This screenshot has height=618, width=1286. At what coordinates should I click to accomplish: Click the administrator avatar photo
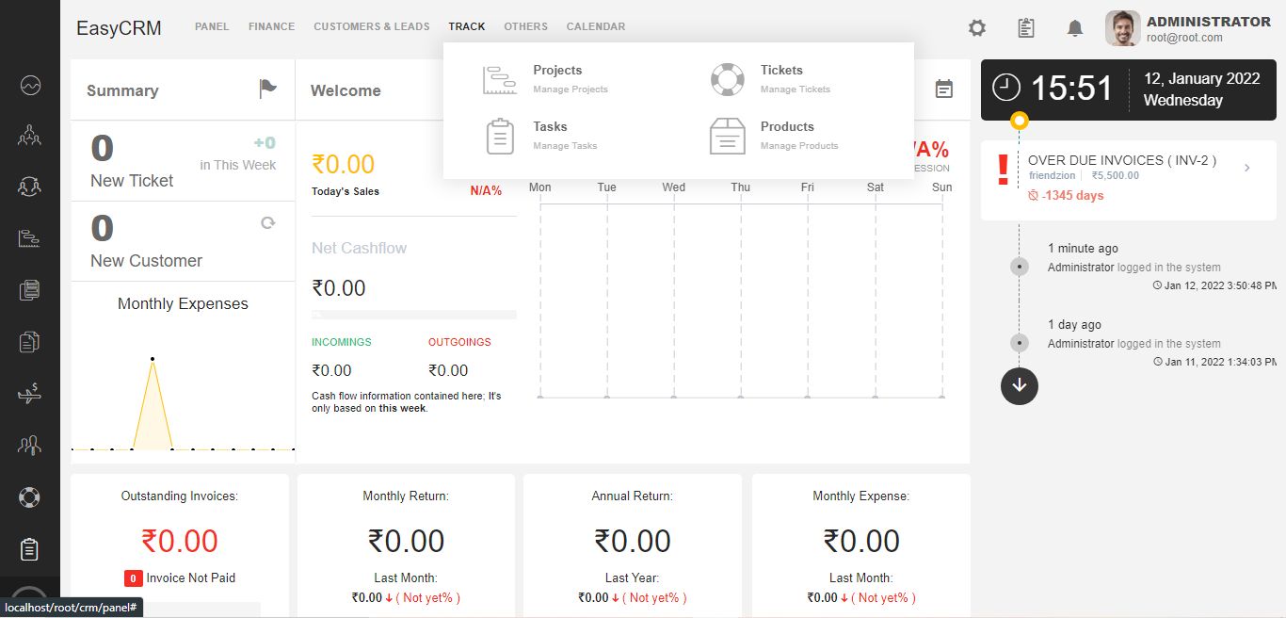pyautogui.click(x=1123, y=28)
